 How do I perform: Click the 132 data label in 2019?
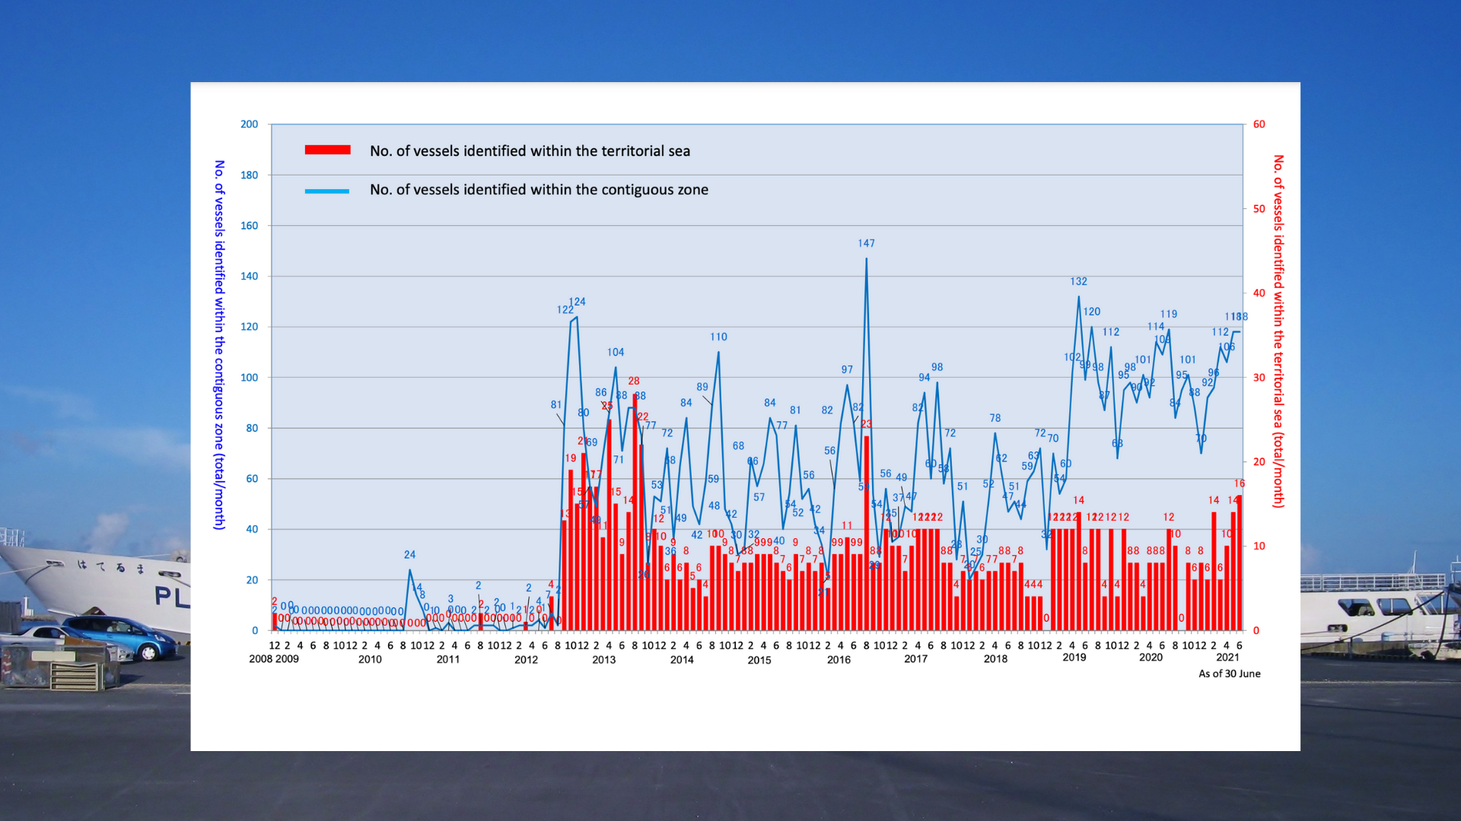pos(1078,281)
